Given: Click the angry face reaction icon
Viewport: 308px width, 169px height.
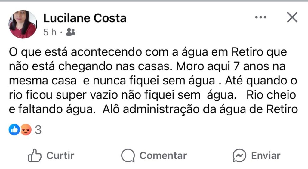Looking at the screenshot, I should pyautogui.click(x=26, y=130).
